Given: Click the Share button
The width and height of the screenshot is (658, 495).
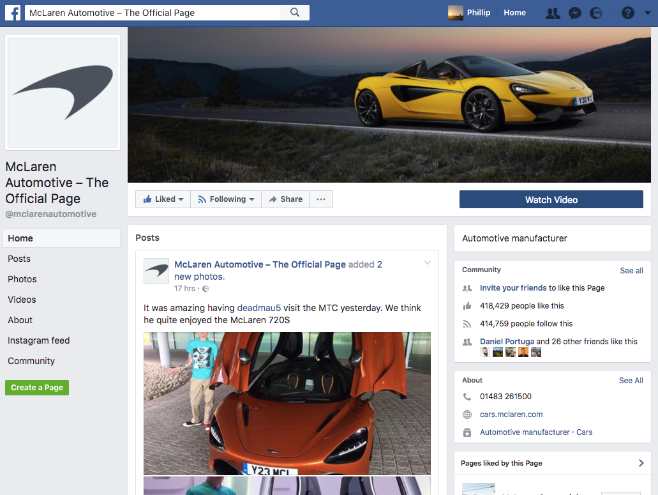Looking at the screenshot, I should tap(285, 199).
